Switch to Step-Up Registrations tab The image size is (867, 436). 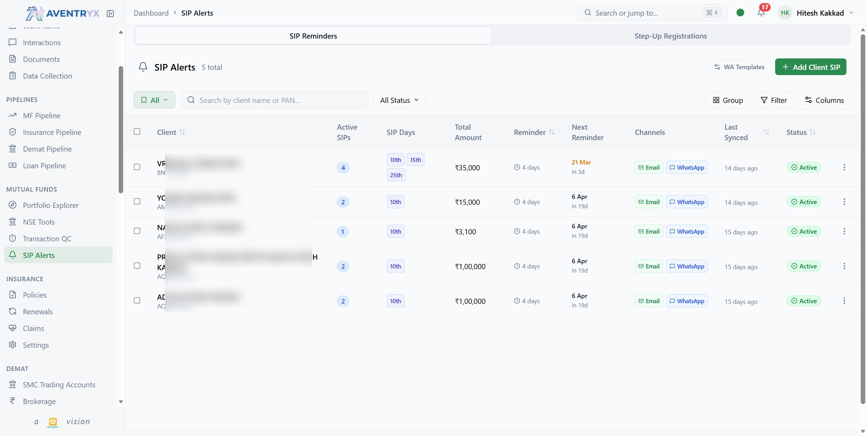coord(670,36)
